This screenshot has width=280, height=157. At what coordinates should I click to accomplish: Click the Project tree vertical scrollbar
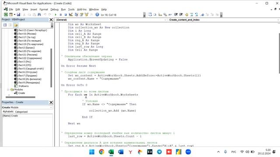coord(52,68)
